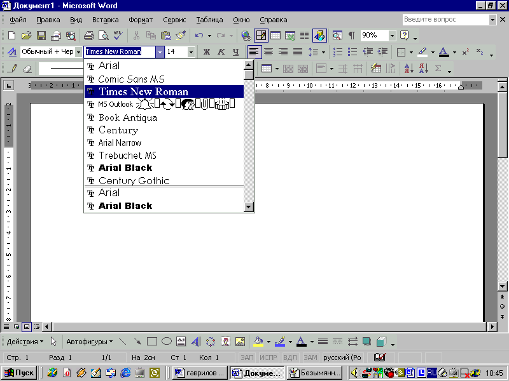Viewport: 509px width, 381px height.
Task: Open the document map magnifier icon
Action: (x=337, y=36)
